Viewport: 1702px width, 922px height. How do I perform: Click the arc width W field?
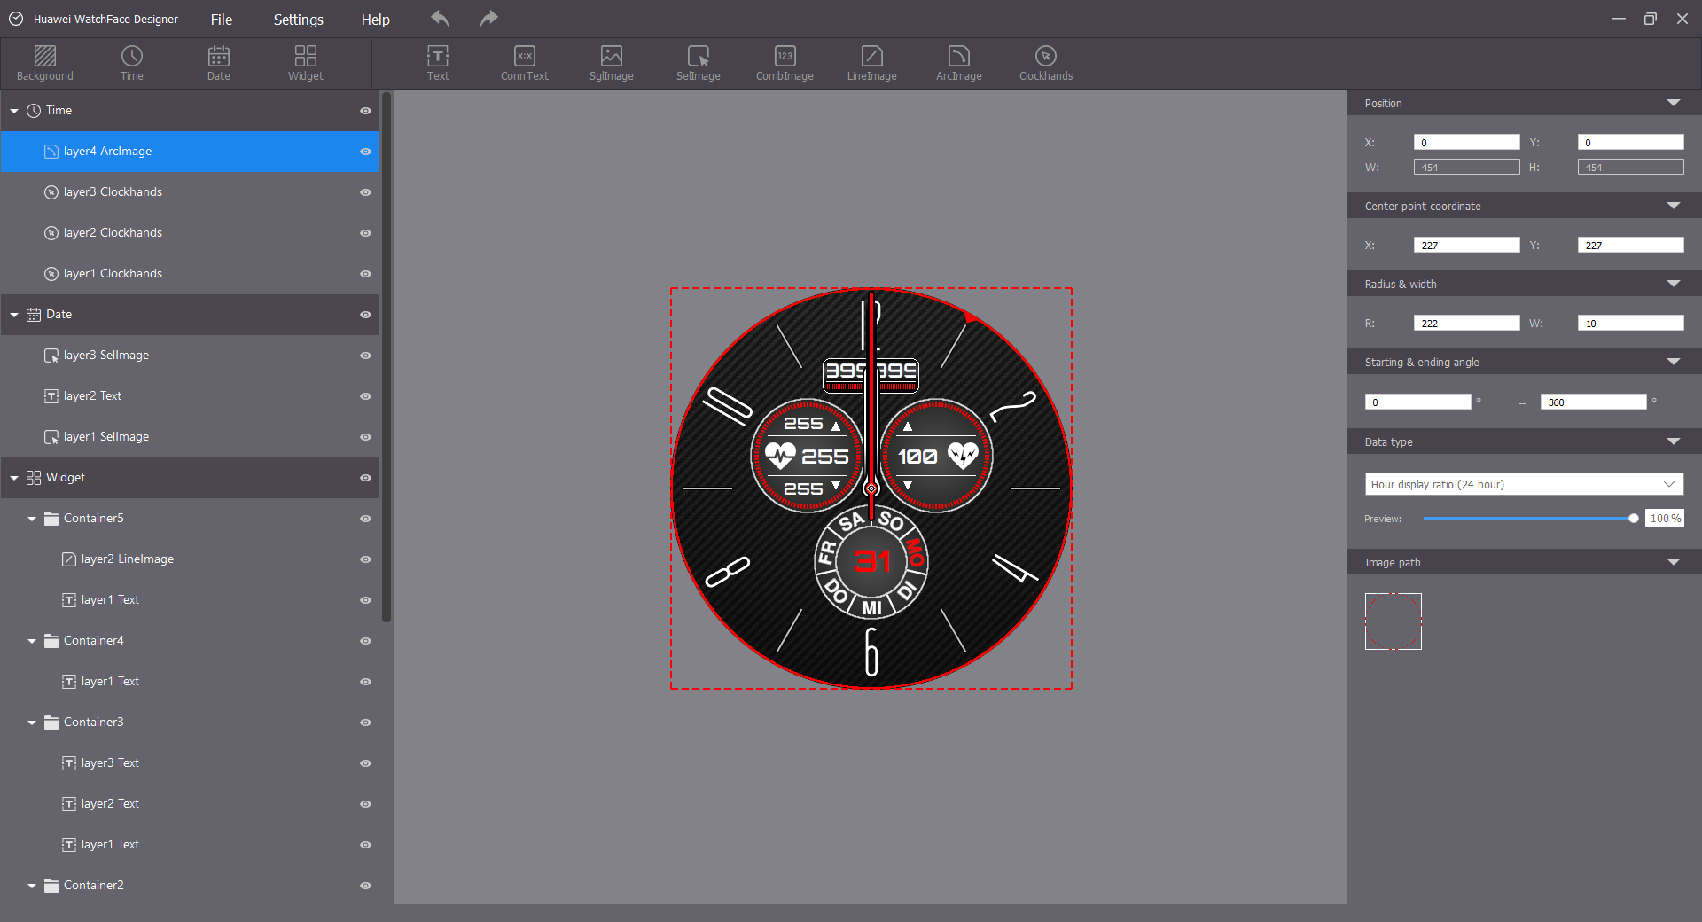click(1630, 323)
